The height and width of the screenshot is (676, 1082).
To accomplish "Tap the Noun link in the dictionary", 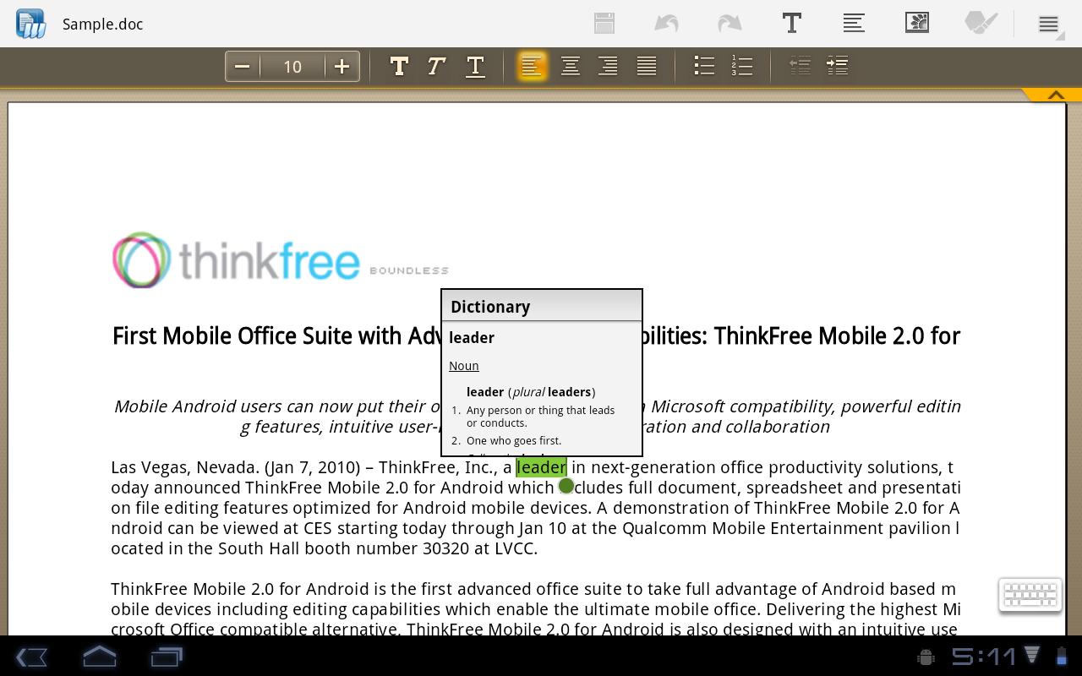I will 464,366.
